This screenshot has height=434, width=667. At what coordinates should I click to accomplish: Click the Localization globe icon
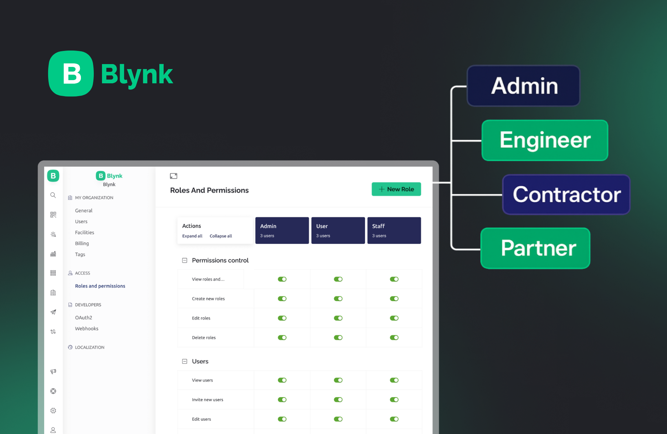click(70, 347)
